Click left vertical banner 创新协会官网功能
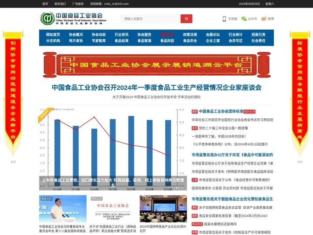Screen dimensions: 313x235 pyautogui.click(x=13, y=93)
